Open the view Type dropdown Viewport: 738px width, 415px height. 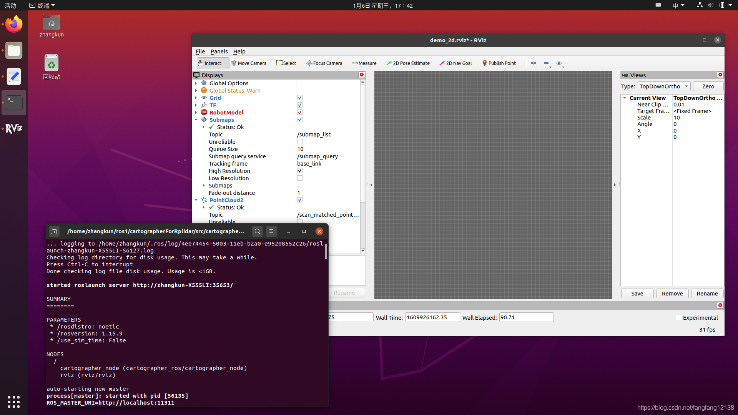click(664, 86)
